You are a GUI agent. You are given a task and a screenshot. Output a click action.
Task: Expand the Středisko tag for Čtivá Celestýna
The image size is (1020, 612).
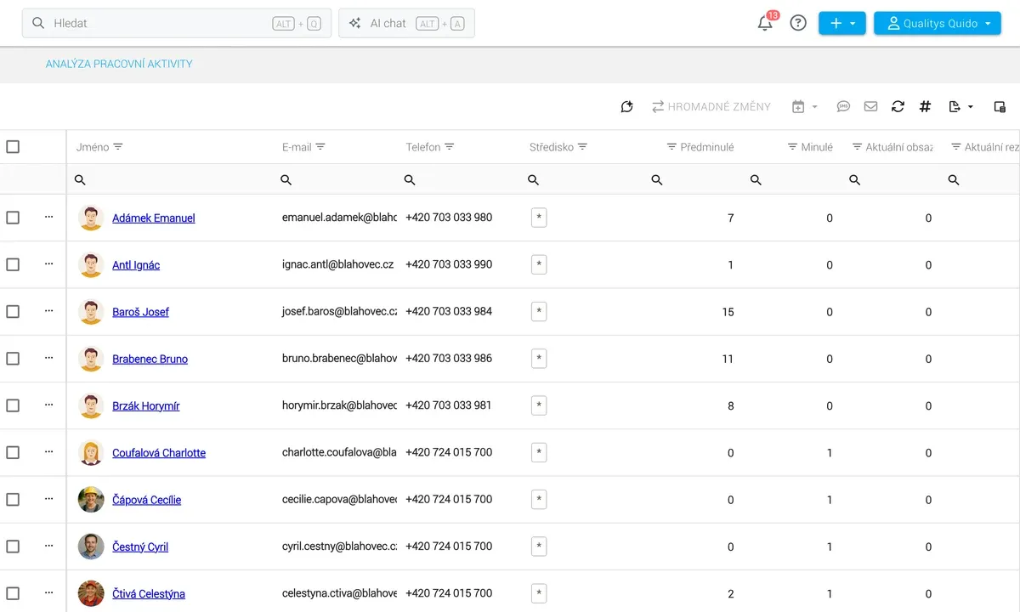(x=539, y=593)
